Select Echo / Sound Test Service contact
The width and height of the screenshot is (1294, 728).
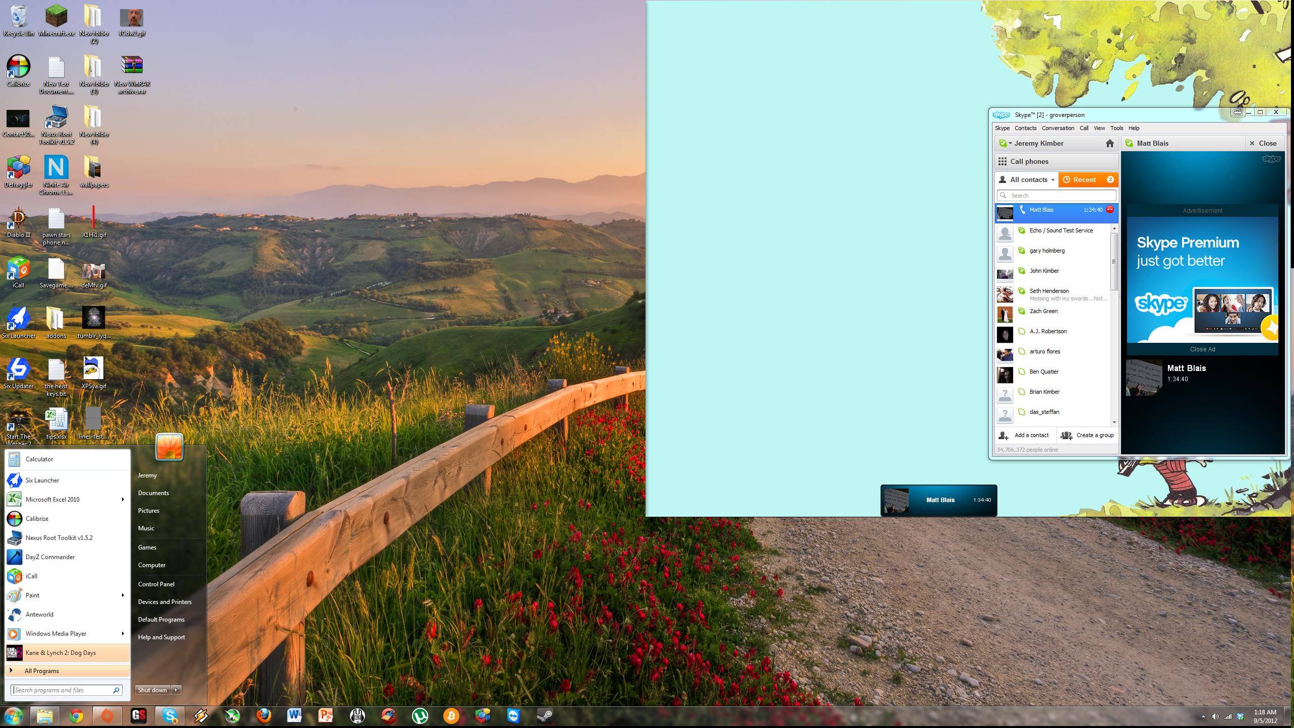pyautogui.click(x=1053, y=233)
